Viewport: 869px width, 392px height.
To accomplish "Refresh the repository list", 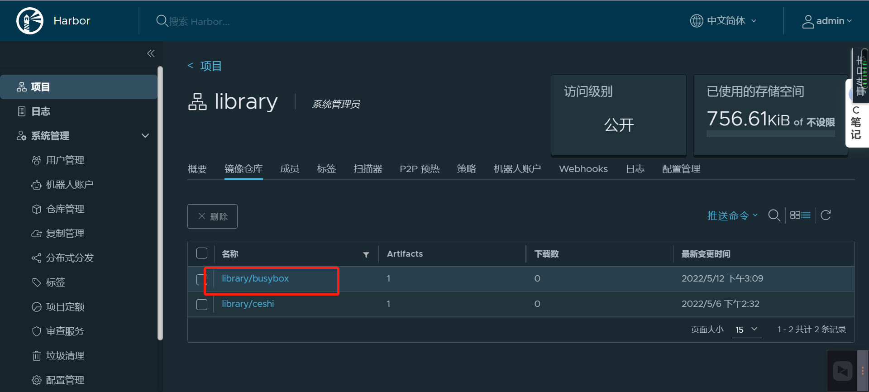I will [x=826, y=215].
